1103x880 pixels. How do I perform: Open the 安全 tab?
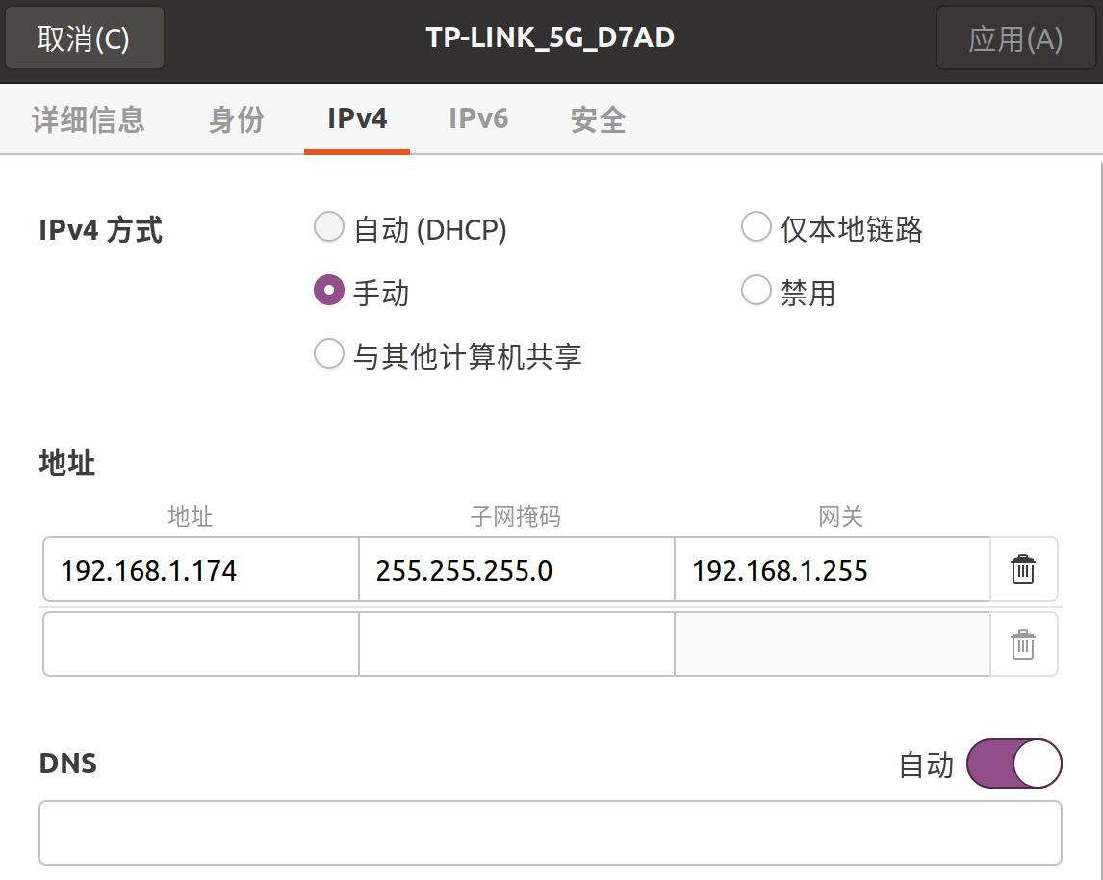[598, 119]
